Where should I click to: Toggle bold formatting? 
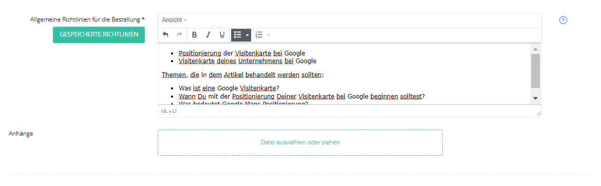coord(194,35)
